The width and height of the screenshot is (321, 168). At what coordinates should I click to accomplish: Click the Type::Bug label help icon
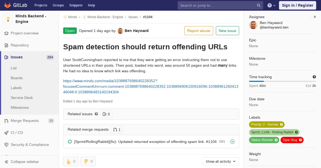tap(300, 140)
